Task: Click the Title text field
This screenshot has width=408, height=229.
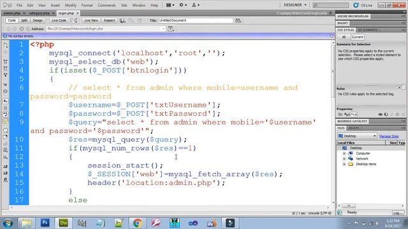Action: click(196, 20)
